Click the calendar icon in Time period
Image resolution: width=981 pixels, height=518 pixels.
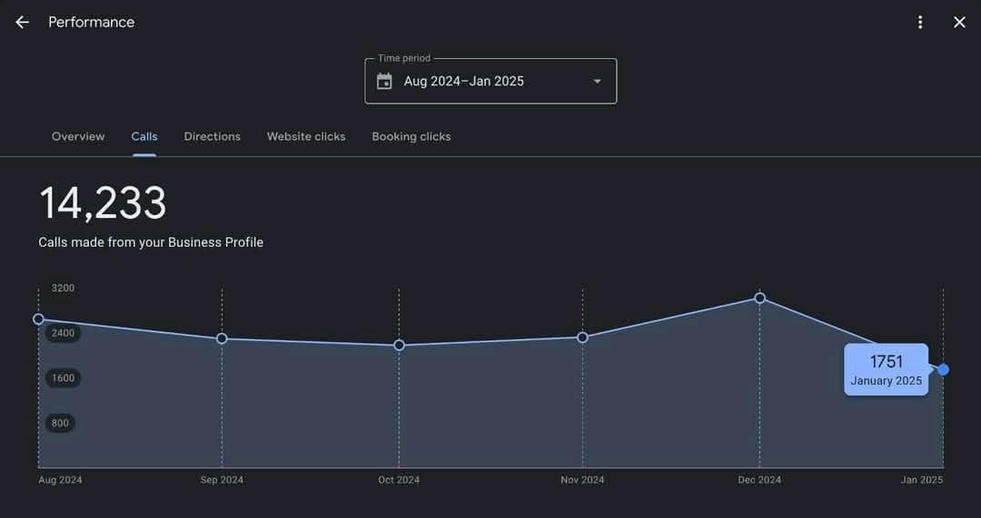click(x=384, y=82)
